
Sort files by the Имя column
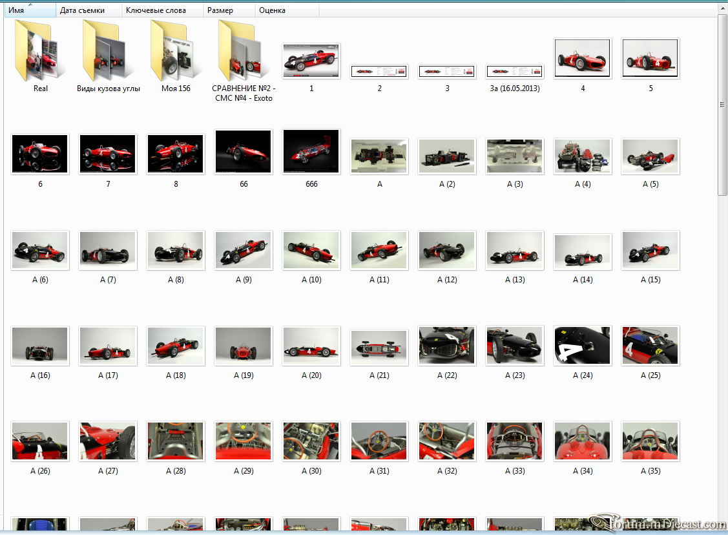click(30, 10)
